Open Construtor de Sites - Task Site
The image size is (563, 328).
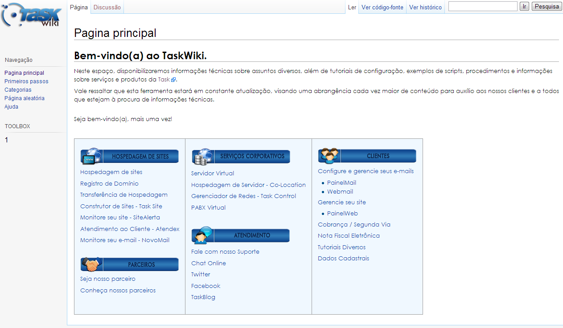point(121,206)
